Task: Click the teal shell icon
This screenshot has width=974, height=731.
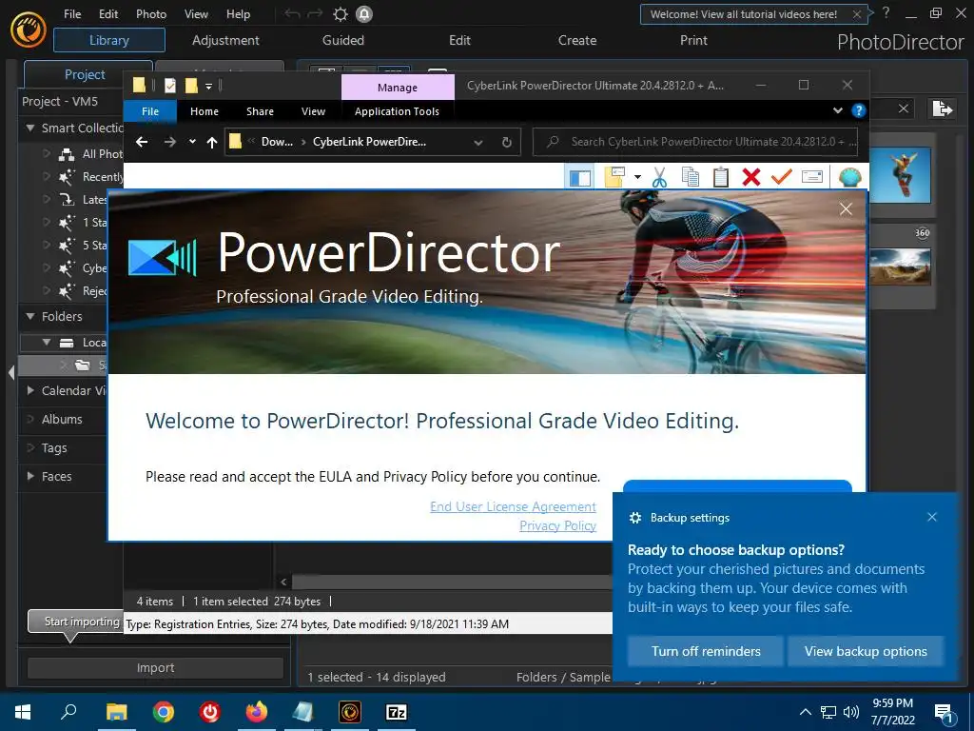Action: click(849, 177)
